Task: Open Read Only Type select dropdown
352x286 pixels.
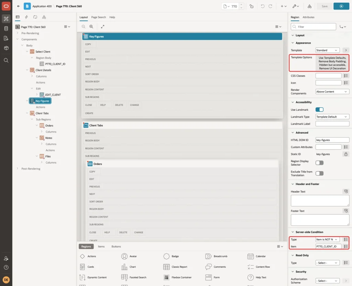Action: click(x=327, y=263)
